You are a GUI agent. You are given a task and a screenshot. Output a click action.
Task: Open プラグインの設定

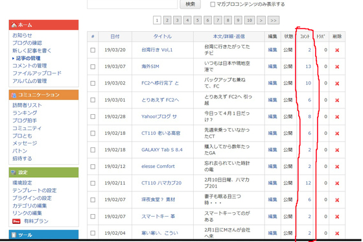click(32, 199)
